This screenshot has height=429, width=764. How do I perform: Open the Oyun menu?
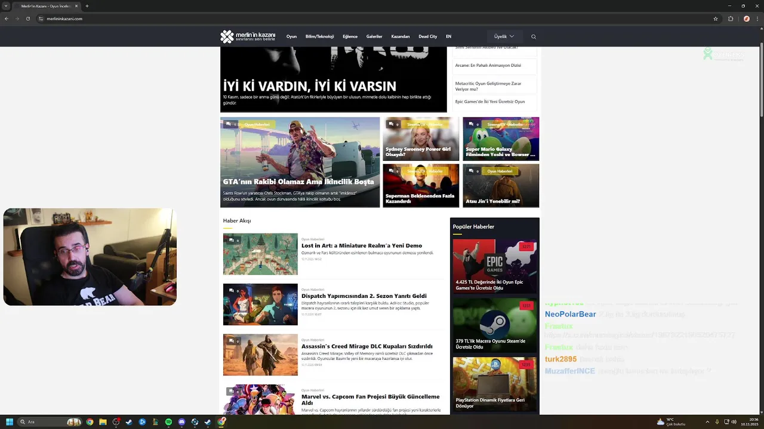pyautogui.click(x=291, y=36)
